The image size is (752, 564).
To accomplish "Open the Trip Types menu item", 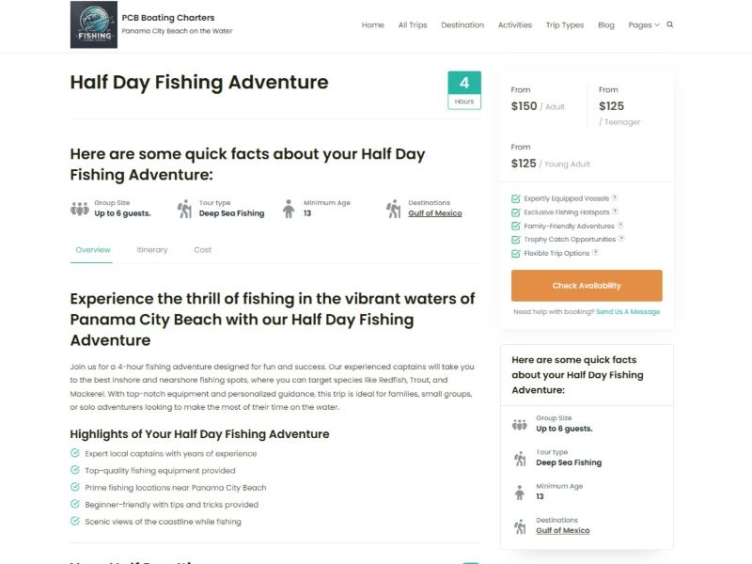I will 565,25.
